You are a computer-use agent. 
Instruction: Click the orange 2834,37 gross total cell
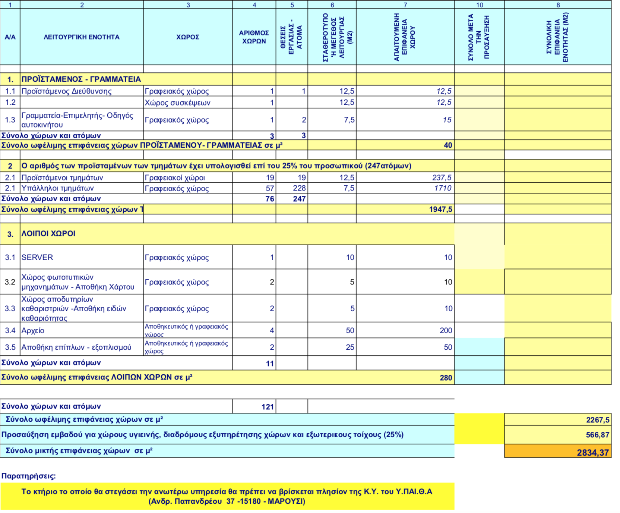[592, 453]
